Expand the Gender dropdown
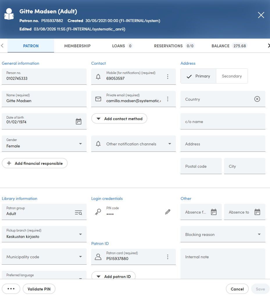This screenshot has width=270, height=296. [x=80, y=144]
